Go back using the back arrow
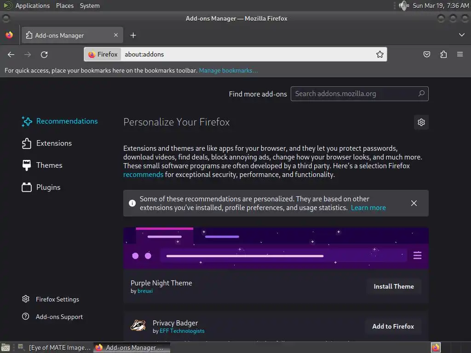 (11, 54)
